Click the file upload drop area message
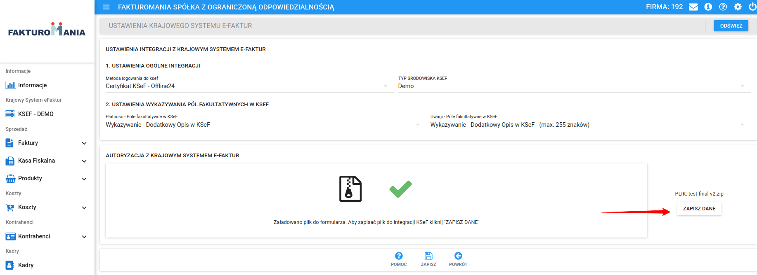Image resolution: width=757 pixels, height=275 pixels. coord(376,222)
